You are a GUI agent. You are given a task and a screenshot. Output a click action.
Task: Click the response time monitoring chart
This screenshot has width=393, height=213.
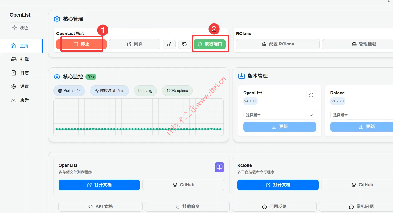(x=138, y=117)
